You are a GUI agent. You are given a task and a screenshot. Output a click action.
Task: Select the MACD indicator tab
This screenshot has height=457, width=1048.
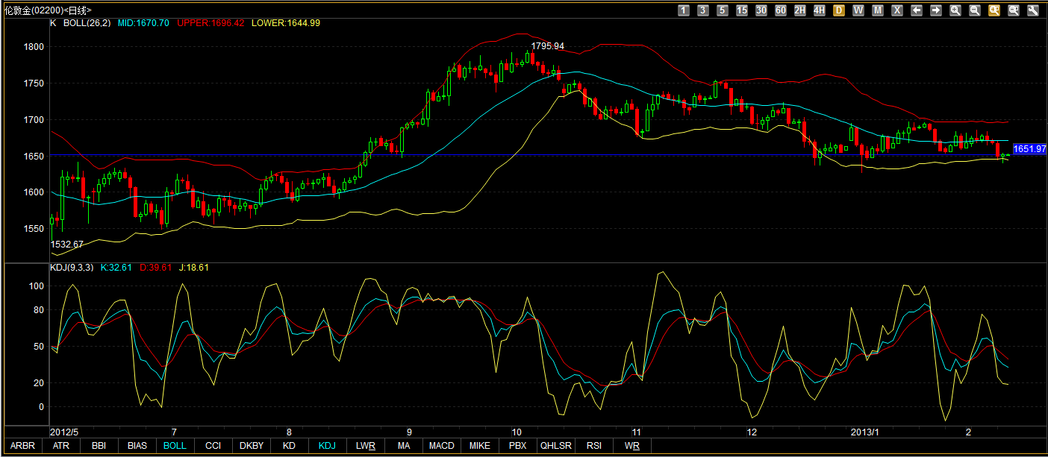click(x=441, y=446)
